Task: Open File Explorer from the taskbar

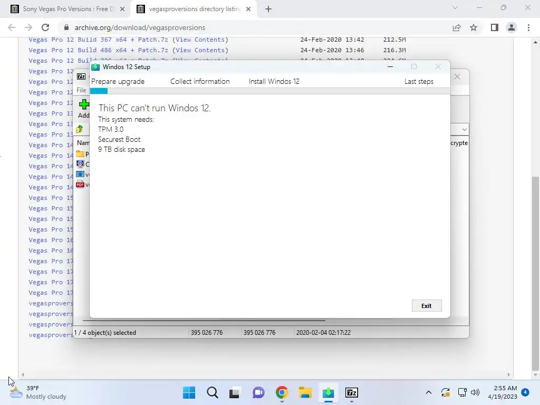Action: click(x=305, y=392)
